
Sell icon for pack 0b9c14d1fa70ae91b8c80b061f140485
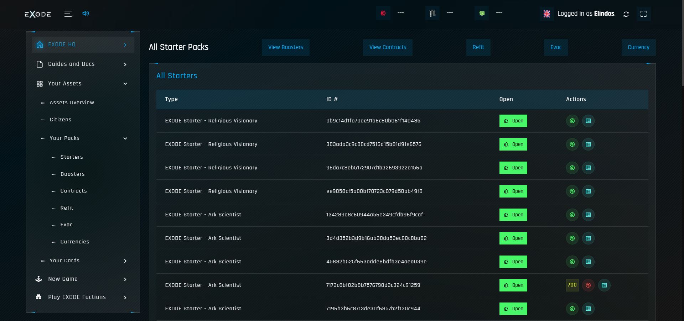572,121
